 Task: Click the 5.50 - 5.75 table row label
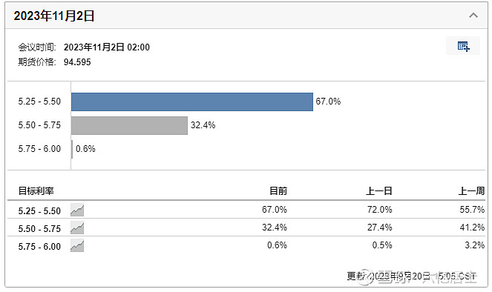[x=39, y=229]
